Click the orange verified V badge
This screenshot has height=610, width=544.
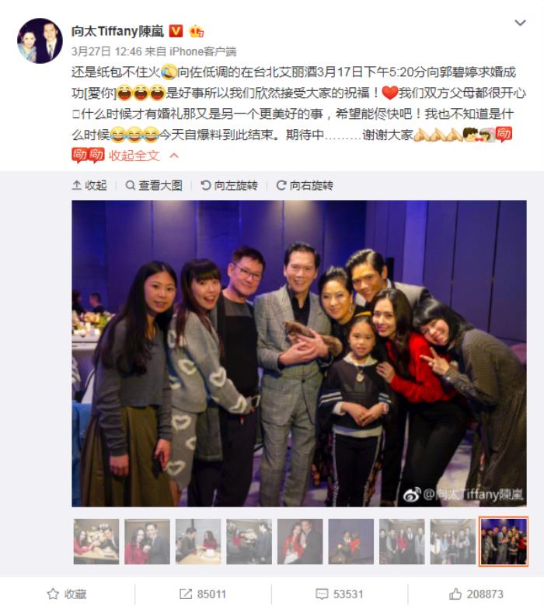point(176,31)
